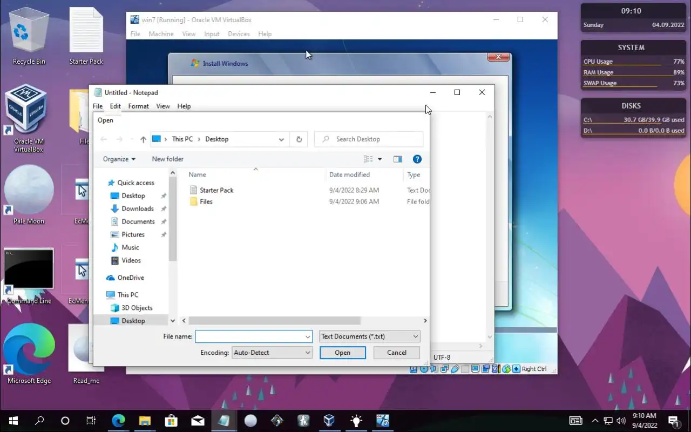Select the Command Line desktop shortcut
Screen dimensions: 691x432
[x=29, y=275]
